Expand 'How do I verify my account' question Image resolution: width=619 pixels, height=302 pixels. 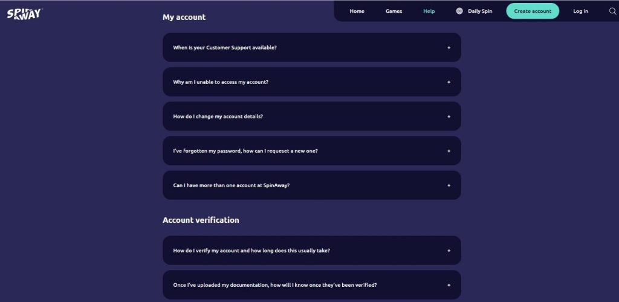pos(312,250)
